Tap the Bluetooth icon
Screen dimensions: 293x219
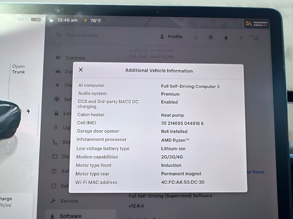241,38
